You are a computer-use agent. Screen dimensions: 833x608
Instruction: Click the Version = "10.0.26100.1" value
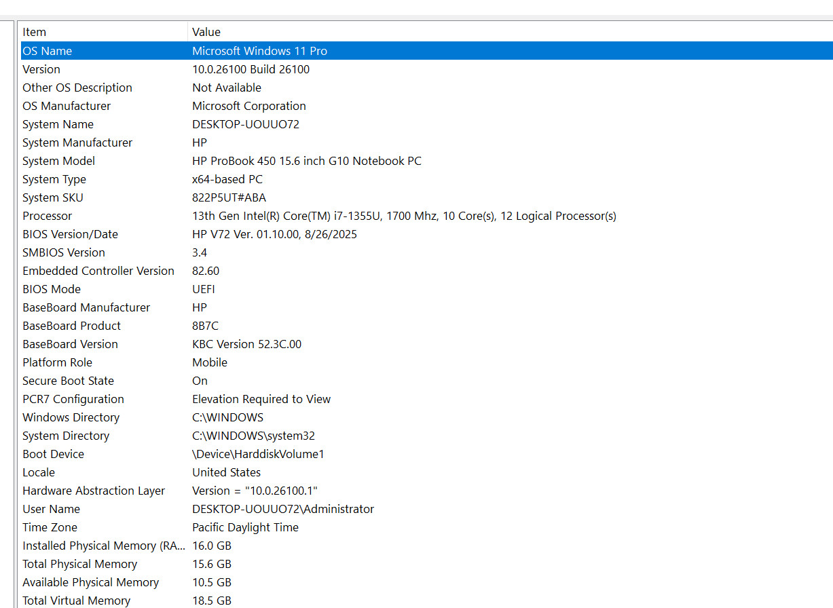point(255,491)
